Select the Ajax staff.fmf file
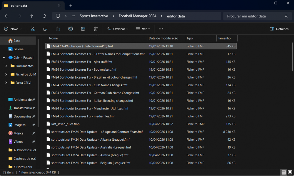This screenshot has height=176, width=294. click(x=141, y=62)
